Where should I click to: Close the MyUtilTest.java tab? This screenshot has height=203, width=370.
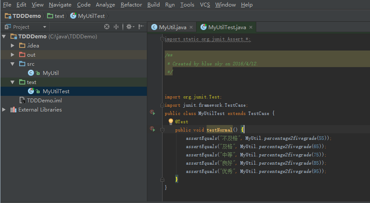(x=251, y=27)
